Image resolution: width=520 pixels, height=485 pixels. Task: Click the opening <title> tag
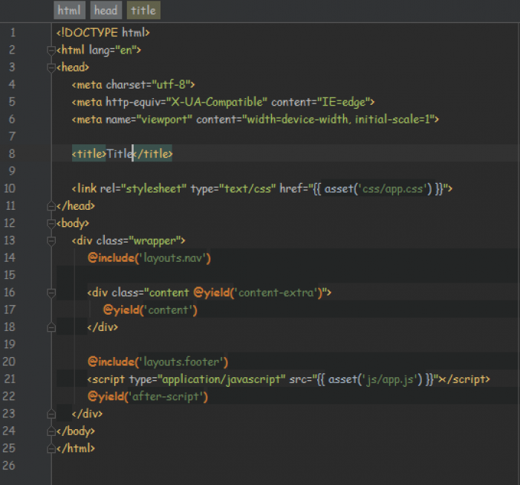point(89,154)
